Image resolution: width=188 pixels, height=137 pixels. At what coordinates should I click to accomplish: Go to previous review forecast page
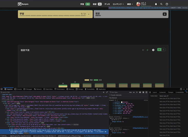click(x=143, y=50)
